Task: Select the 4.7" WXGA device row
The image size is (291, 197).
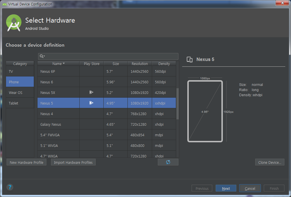Action: click(x=107, y=154)
